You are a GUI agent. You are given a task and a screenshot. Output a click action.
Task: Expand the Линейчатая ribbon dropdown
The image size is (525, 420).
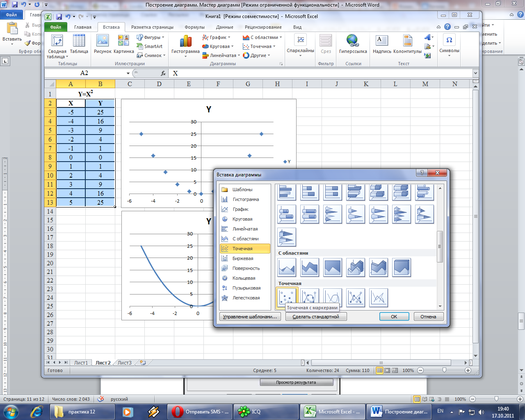click(221, 55)
